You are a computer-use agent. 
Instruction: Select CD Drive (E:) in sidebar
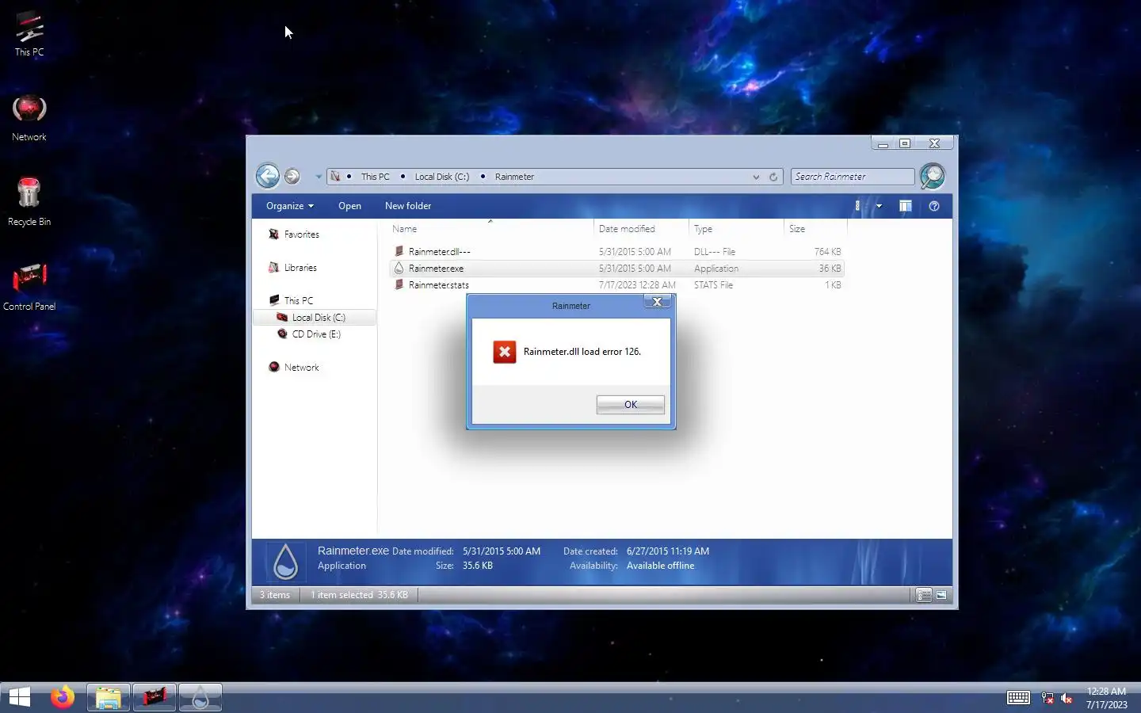click(316, 334)
